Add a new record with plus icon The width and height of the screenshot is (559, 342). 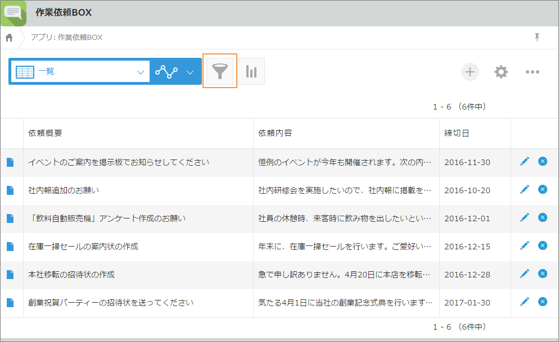point(470,72)
